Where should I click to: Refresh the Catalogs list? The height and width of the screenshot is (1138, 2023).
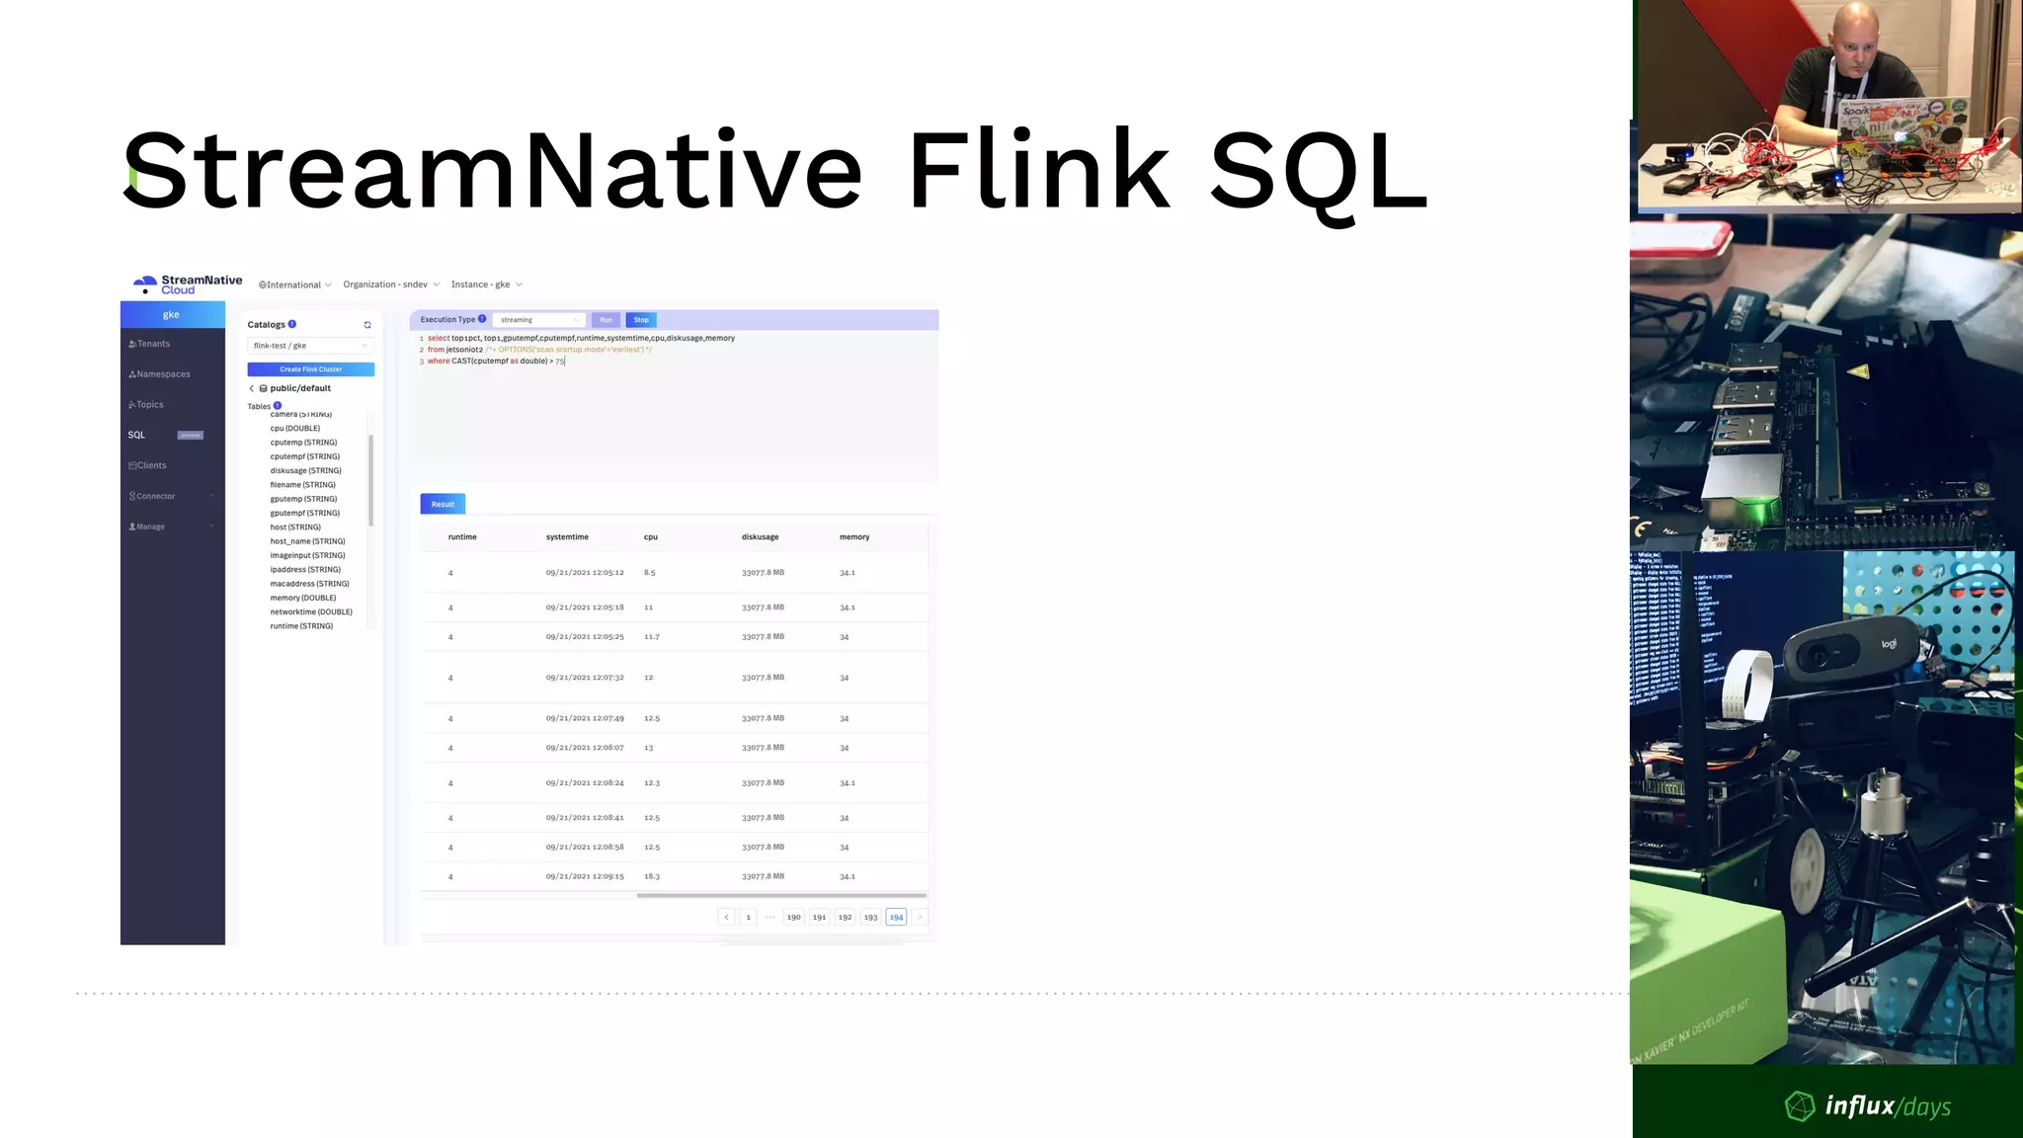367,325
